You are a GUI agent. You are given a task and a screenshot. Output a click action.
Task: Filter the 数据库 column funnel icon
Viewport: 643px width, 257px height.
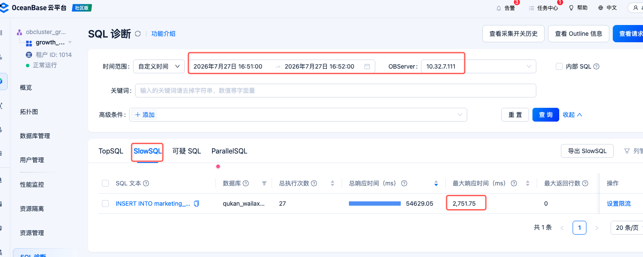click(x=264, y=183)
